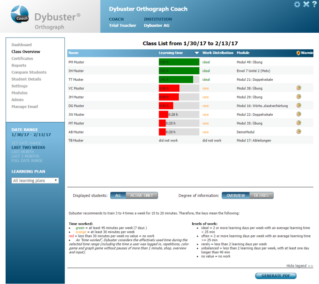Open settings via the gear icon
319x284 pixels.
point(297,4)
